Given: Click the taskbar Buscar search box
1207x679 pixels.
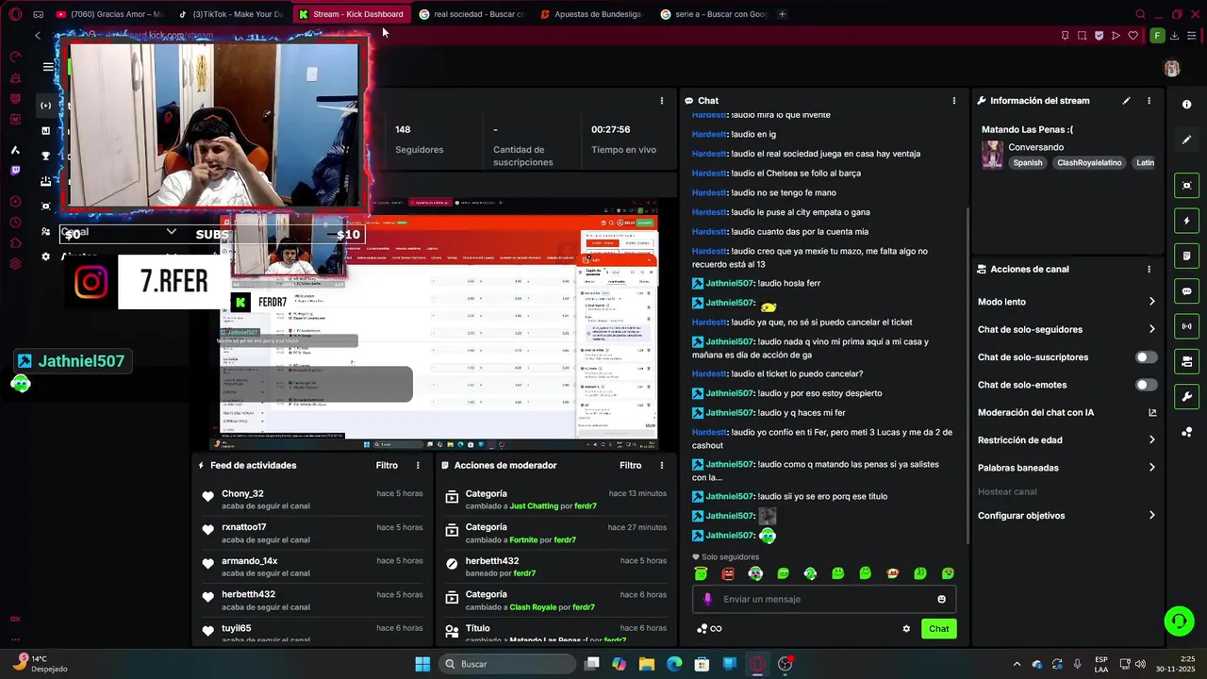Looking at the screenshot, I should pyautogui.click(x=507, y=664).
